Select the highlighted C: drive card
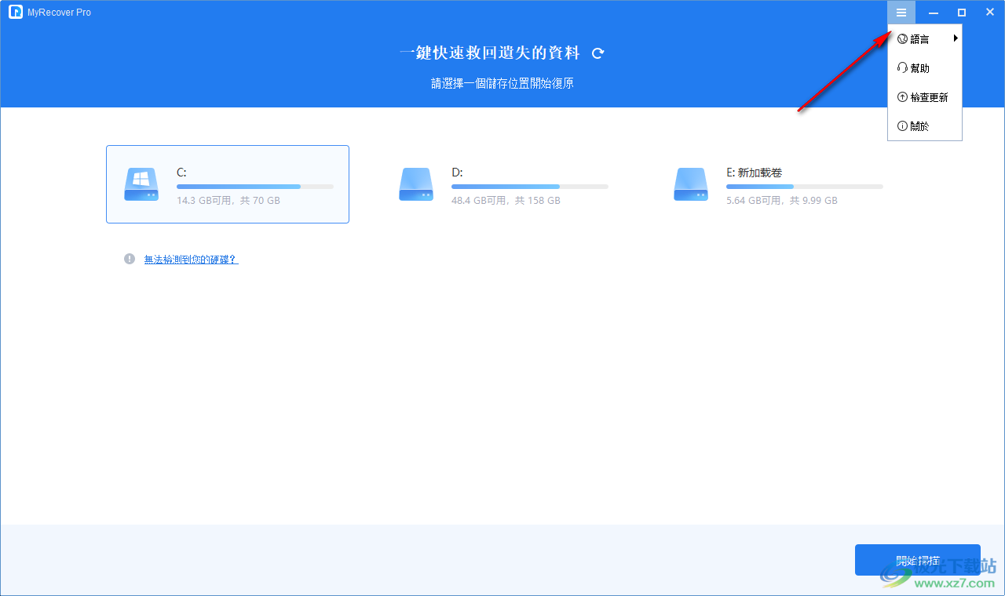The image size is (1005, 596). click(227, 184)
